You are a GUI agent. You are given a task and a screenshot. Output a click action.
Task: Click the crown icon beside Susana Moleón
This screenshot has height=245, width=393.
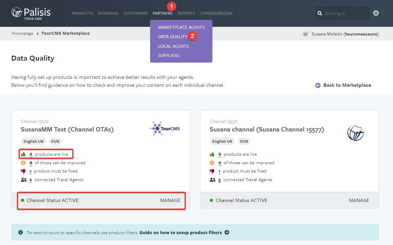305,34
